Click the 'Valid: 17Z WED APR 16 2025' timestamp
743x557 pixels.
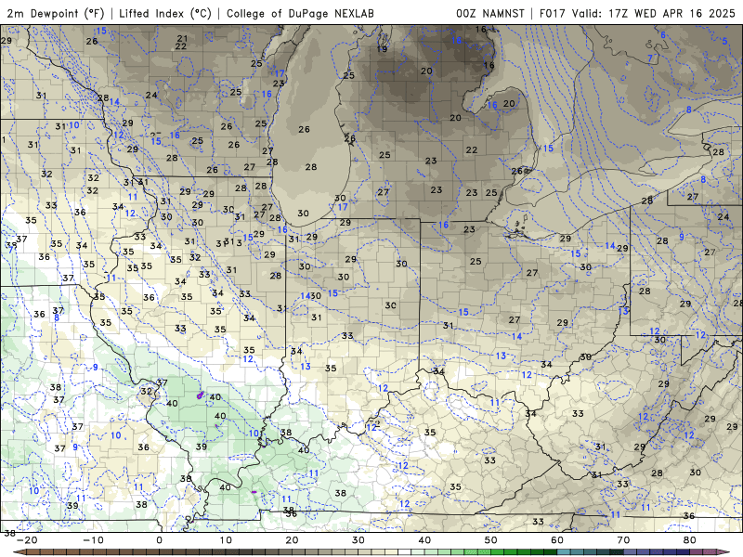(654, 13)
